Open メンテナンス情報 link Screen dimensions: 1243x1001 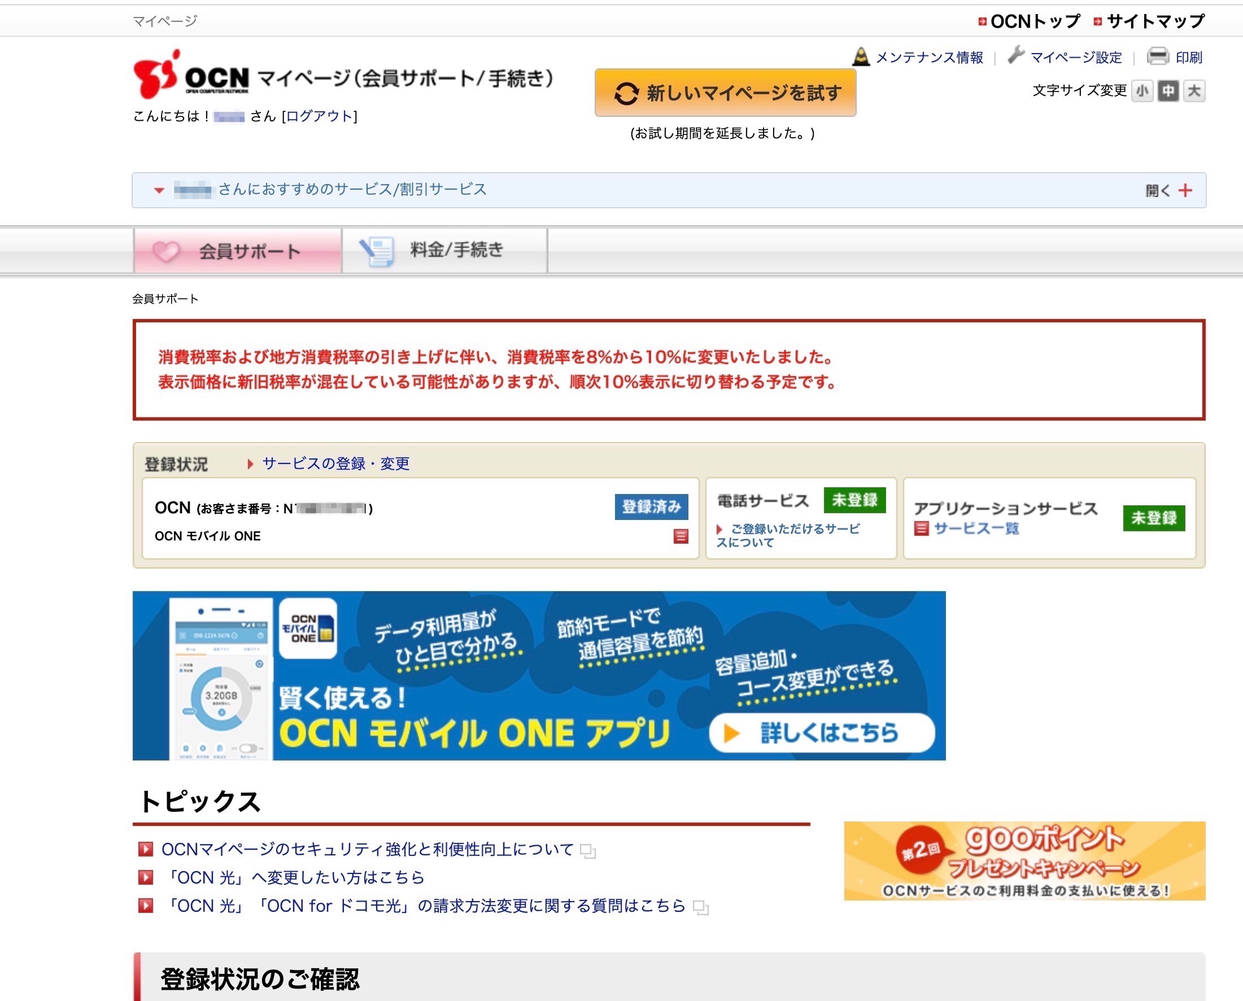[929, 58]
